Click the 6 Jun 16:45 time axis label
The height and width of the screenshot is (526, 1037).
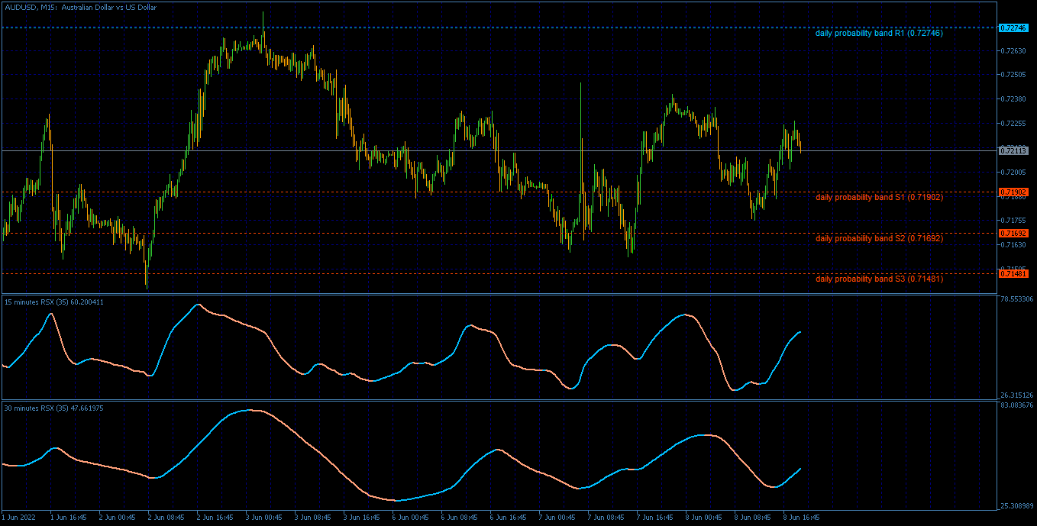[x=509, y=517]
